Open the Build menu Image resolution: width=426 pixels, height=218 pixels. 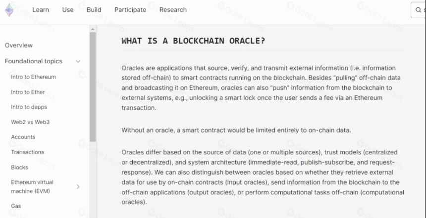pos(94,10)
